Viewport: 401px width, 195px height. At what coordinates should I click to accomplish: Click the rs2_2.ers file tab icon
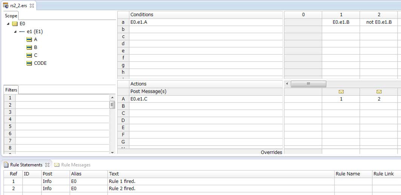pos(5,5)
